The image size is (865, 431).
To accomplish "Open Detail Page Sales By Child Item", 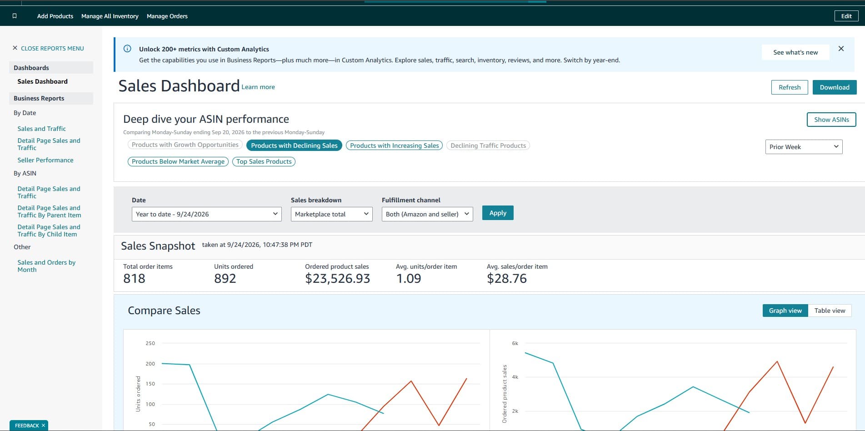I will pyautogui.click(x=49, y=231).
